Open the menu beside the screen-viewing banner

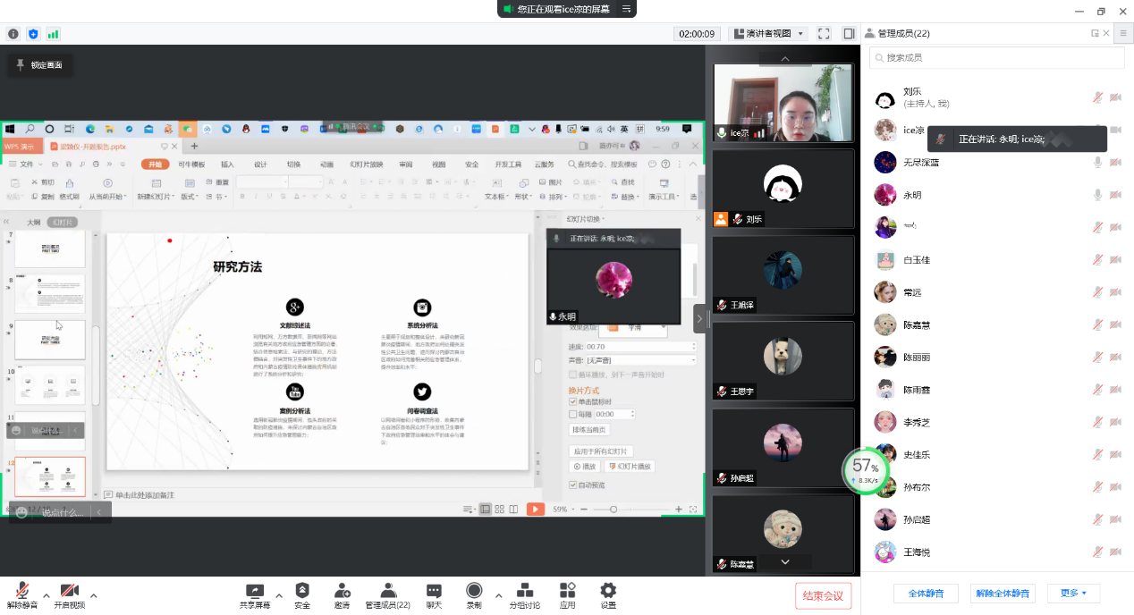click(x=628, y=9)
